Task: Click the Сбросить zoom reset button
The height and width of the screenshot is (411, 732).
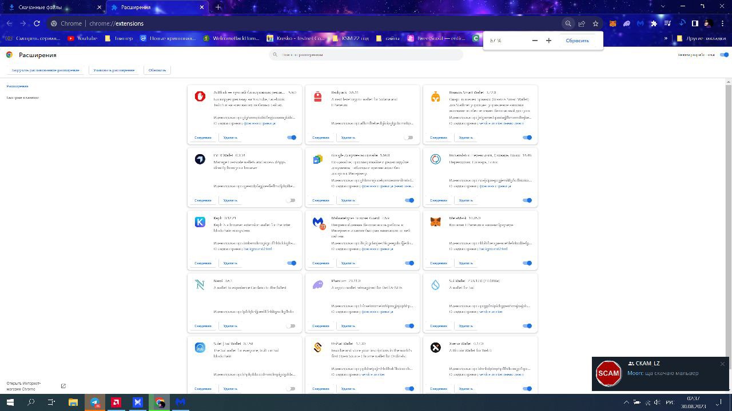Action: pos(577,41)
